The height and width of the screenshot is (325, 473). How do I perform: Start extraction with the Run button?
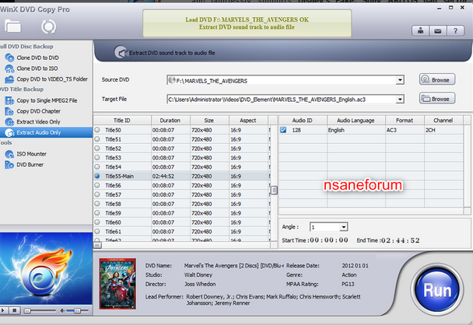436,290
